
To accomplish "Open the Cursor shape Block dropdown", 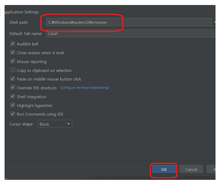I will click(55, 124).
